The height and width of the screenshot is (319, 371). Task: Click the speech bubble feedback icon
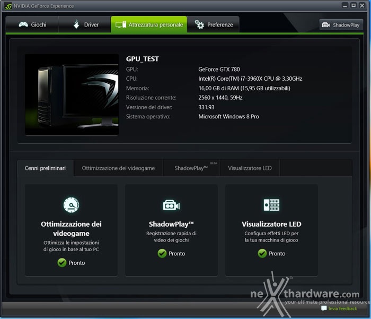[x=324, y=308]
